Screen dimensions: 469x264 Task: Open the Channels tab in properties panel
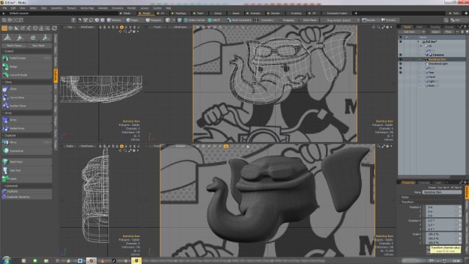tap(424, 182)
